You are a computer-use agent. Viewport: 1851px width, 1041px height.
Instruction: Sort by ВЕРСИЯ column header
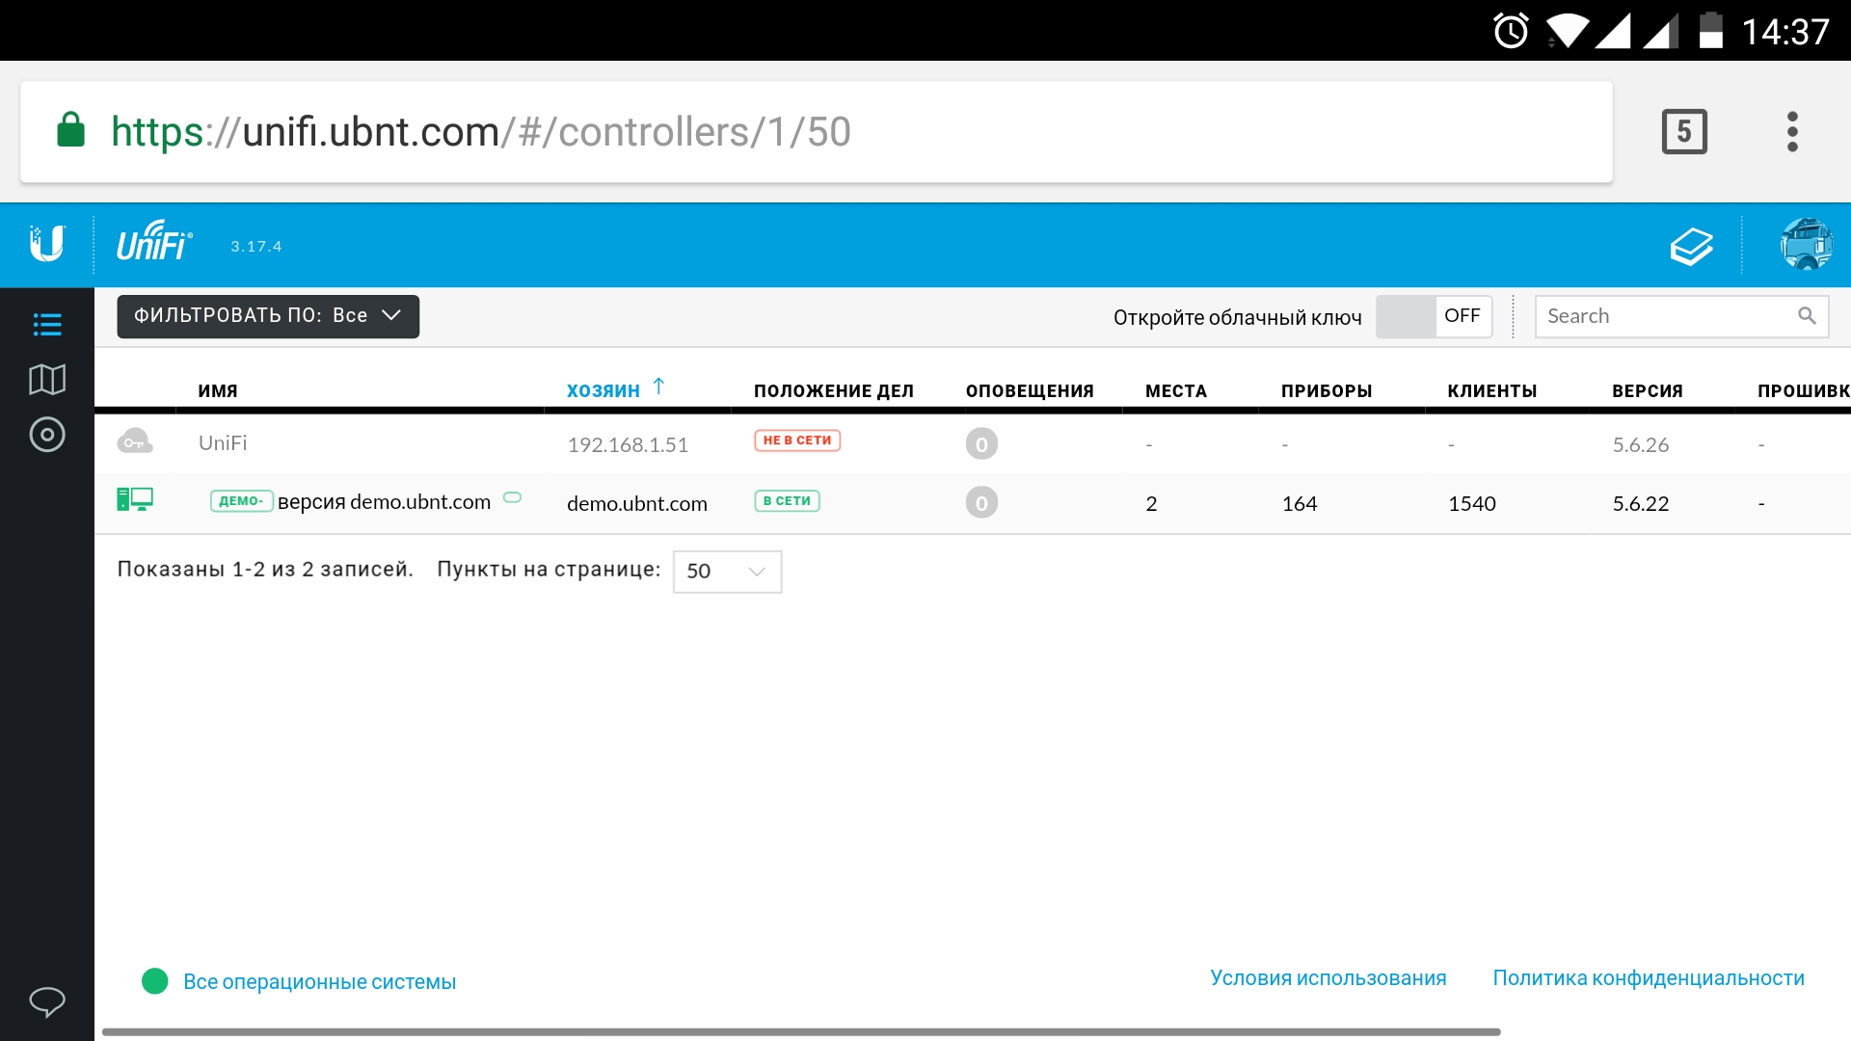1648,391
